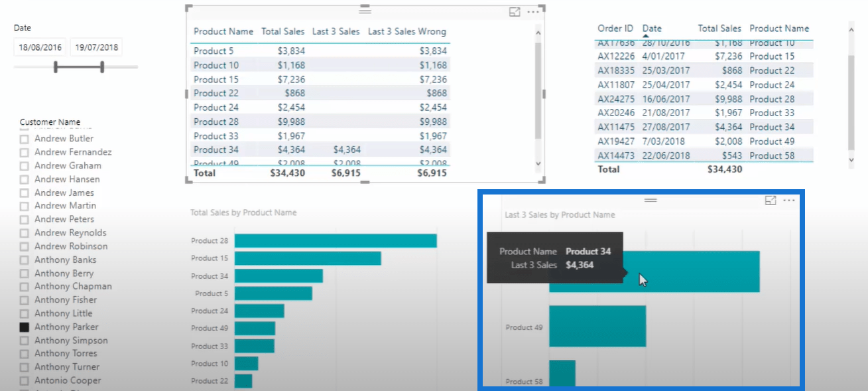Select the Product 5 row in product table

click(320, 51)
